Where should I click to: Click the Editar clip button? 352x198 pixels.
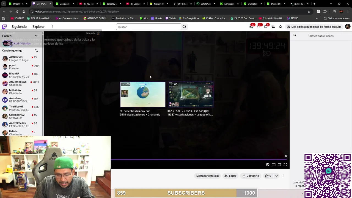tap(230, 176)
